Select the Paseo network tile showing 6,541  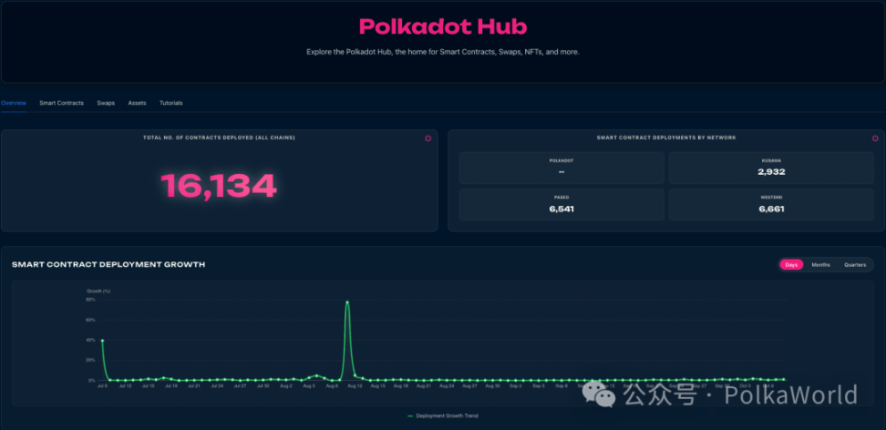pos(561,205)
